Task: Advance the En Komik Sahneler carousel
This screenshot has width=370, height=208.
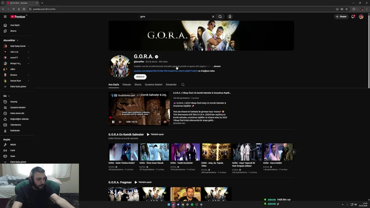Action: (293, 152)
